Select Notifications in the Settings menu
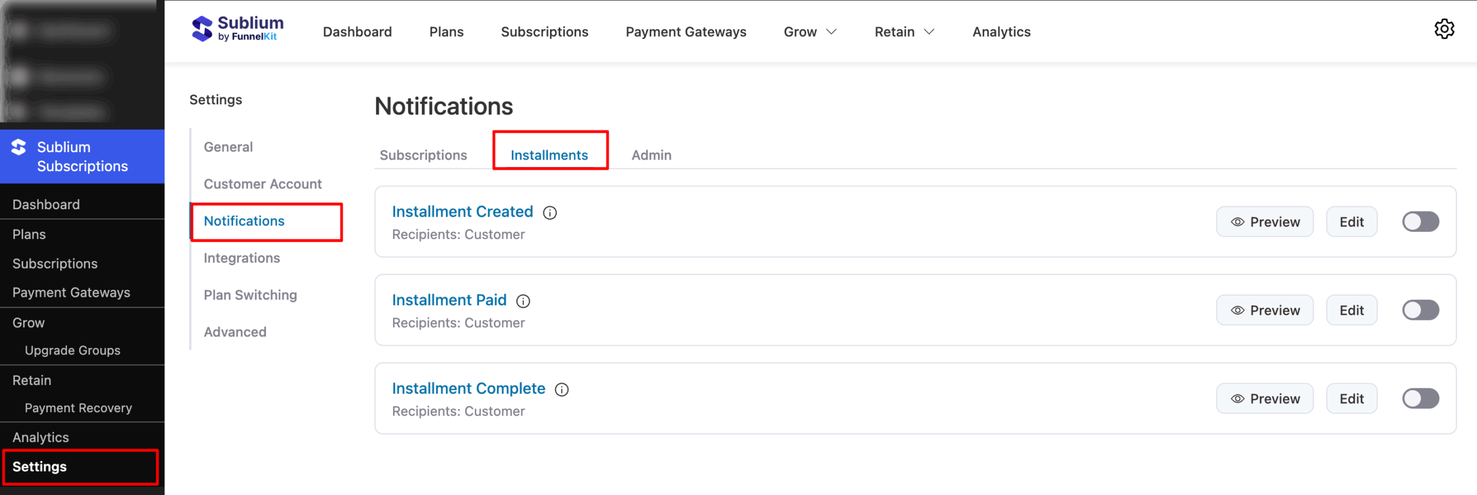 pos(244,221)
